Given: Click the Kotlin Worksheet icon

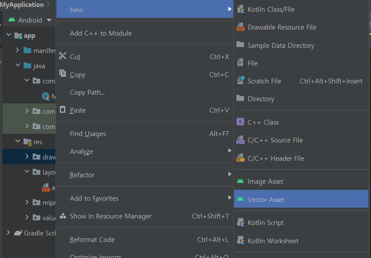Looking at the screenshot, I should click(x=240, y=241).
